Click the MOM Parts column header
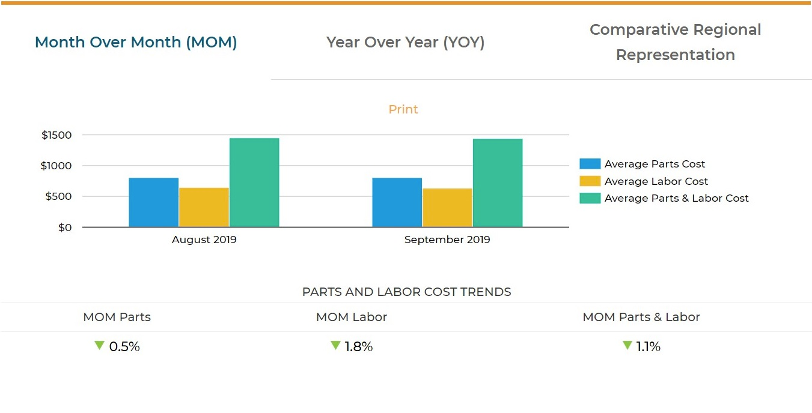Image resolution: width=812 pixels, height=413 pixels. (x=117, y=317)
